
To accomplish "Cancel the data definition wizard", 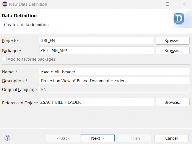I will [171, 138].
